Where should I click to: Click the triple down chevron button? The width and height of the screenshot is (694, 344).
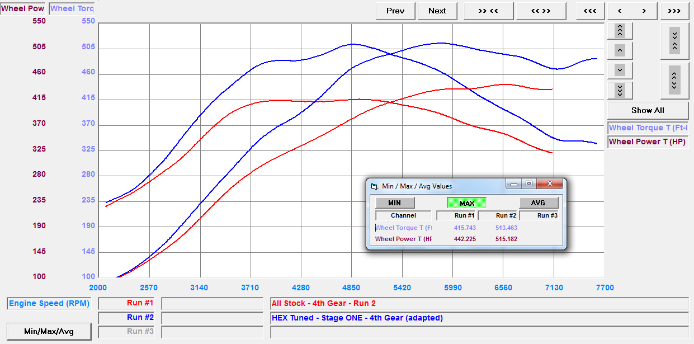[620, 90]
